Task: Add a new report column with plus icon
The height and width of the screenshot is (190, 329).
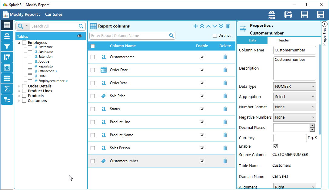Action: pos(195,26)
